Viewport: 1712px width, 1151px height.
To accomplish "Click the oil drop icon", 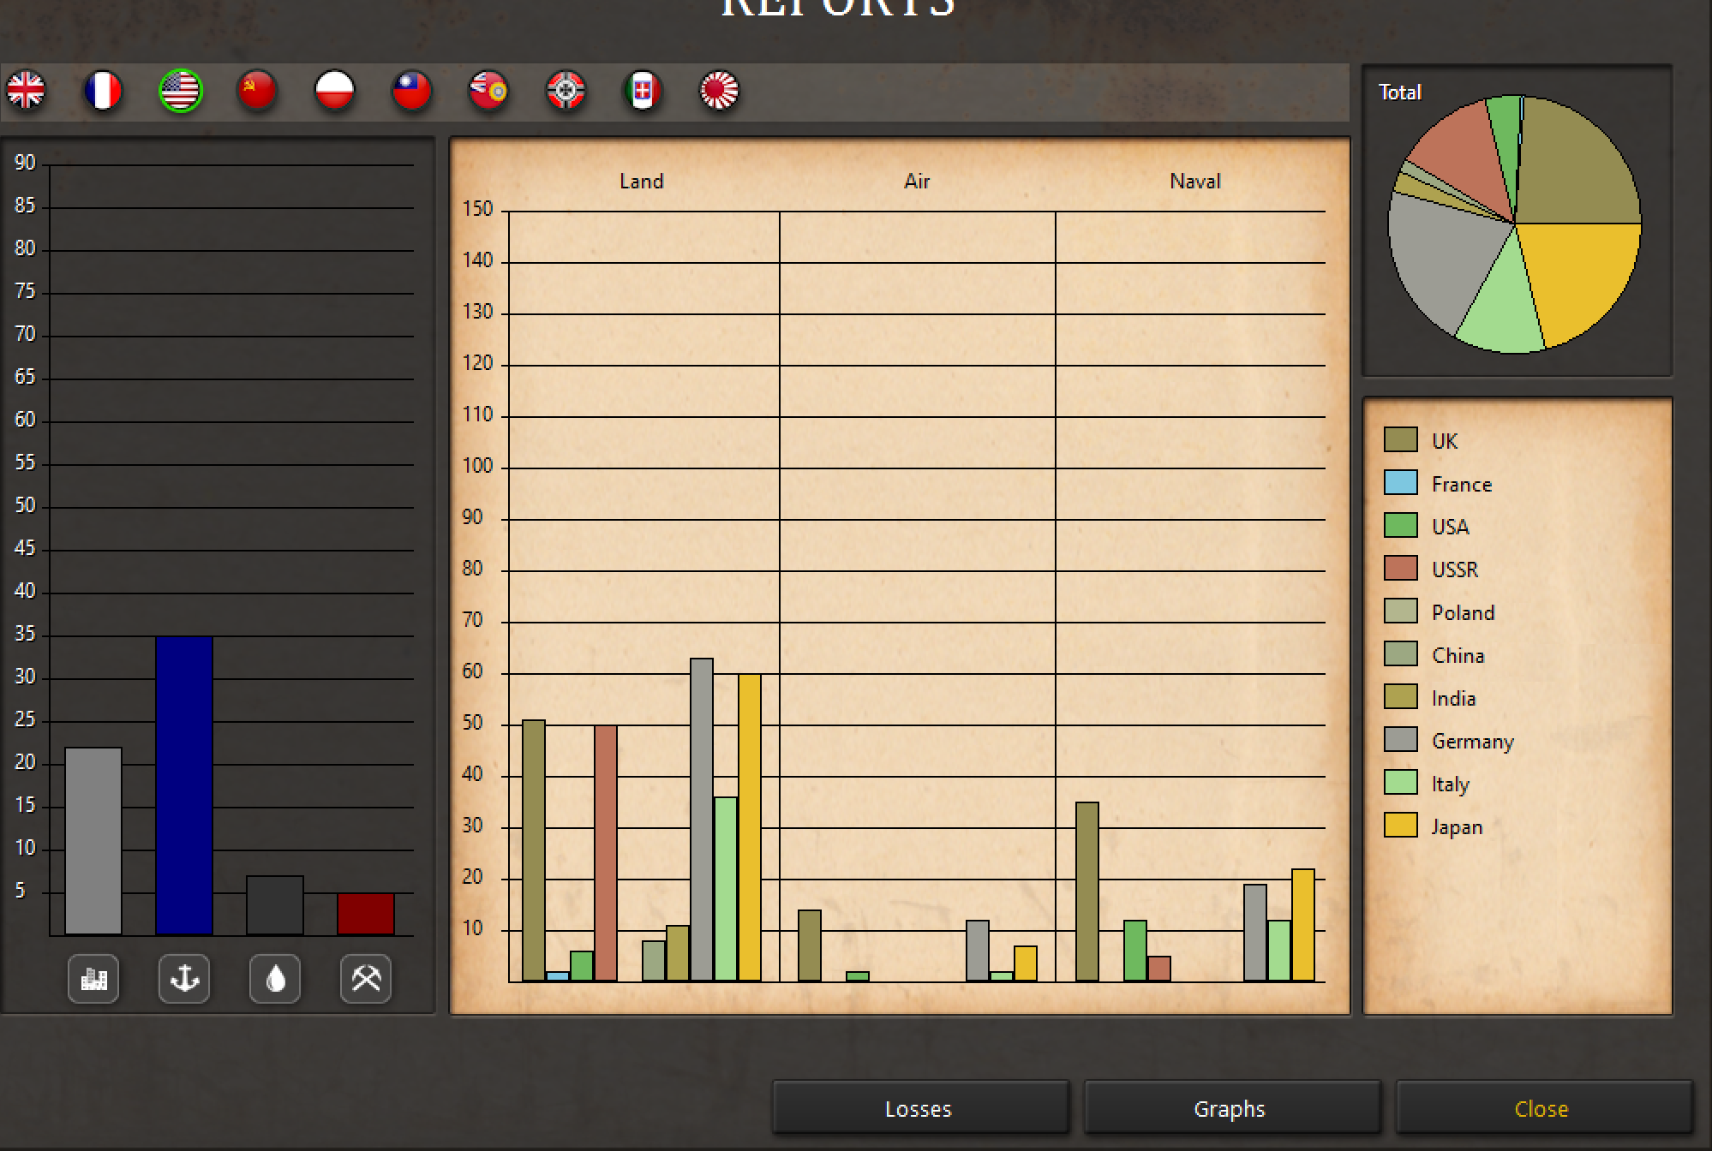I will tap(275, 978).
